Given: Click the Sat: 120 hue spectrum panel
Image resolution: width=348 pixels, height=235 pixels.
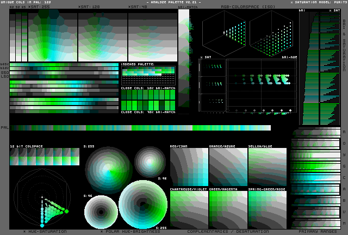Looking at the screenshot, I should coord(102,36).
